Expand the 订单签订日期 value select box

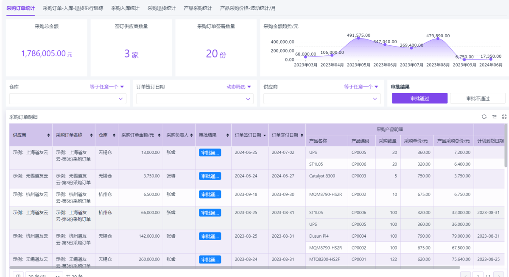[x=195, y=99]
